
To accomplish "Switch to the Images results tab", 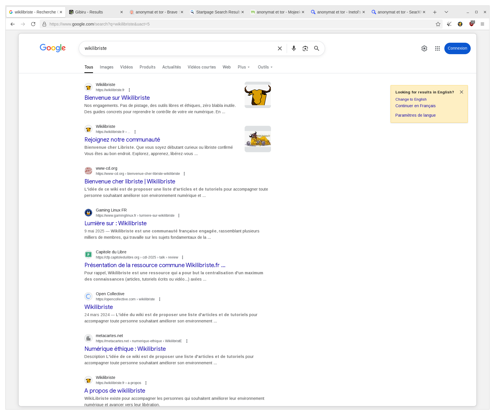I will [x=106, y=67].
